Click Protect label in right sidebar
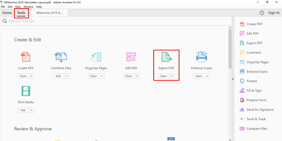 (252, 81)
